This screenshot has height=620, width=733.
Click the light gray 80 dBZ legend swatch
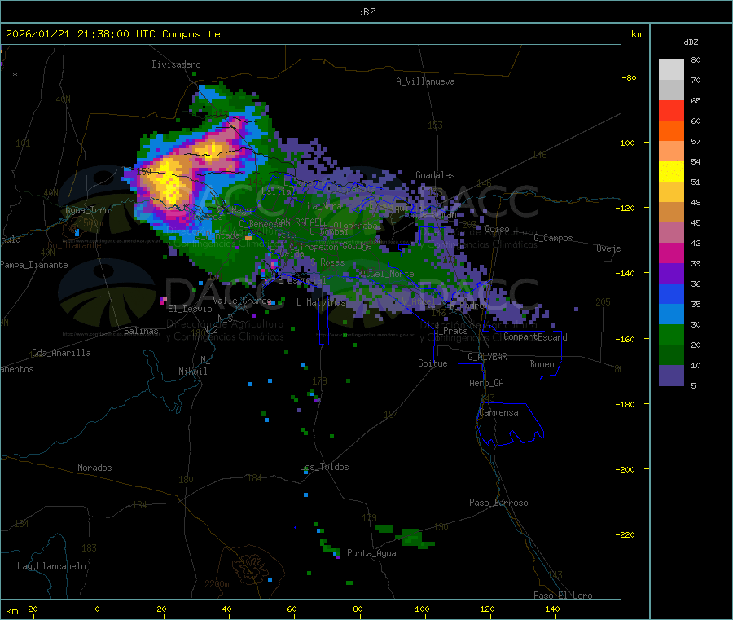point(671,70)
